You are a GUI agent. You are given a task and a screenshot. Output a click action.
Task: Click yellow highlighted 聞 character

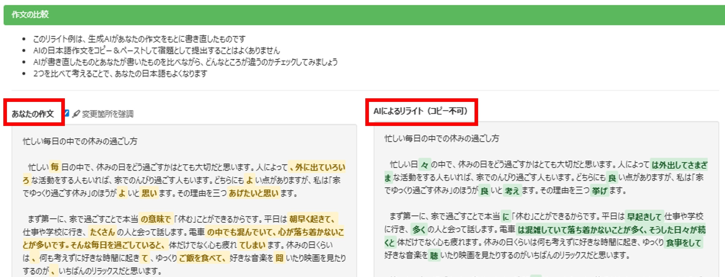pos(279,258)
